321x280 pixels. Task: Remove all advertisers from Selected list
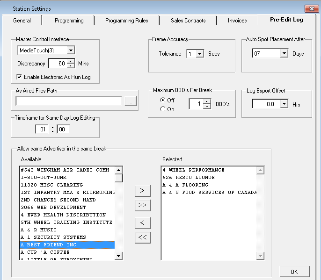click(142, 237)
